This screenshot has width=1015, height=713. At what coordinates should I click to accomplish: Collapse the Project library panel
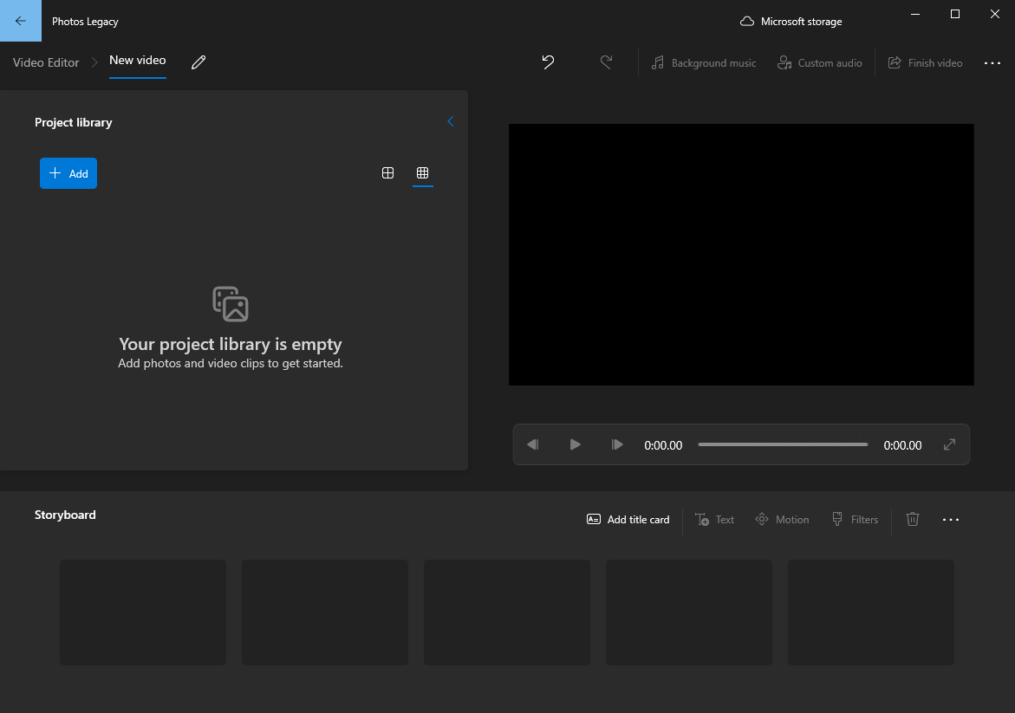(x=451, y=121)
